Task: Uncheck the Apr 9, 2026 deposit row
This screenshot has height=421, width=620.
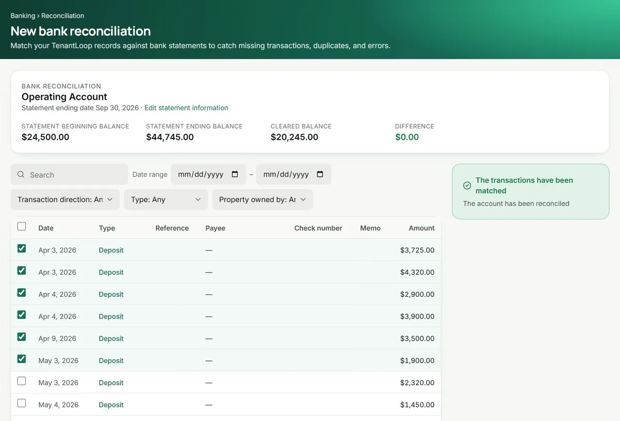Action: click(22, 337)
